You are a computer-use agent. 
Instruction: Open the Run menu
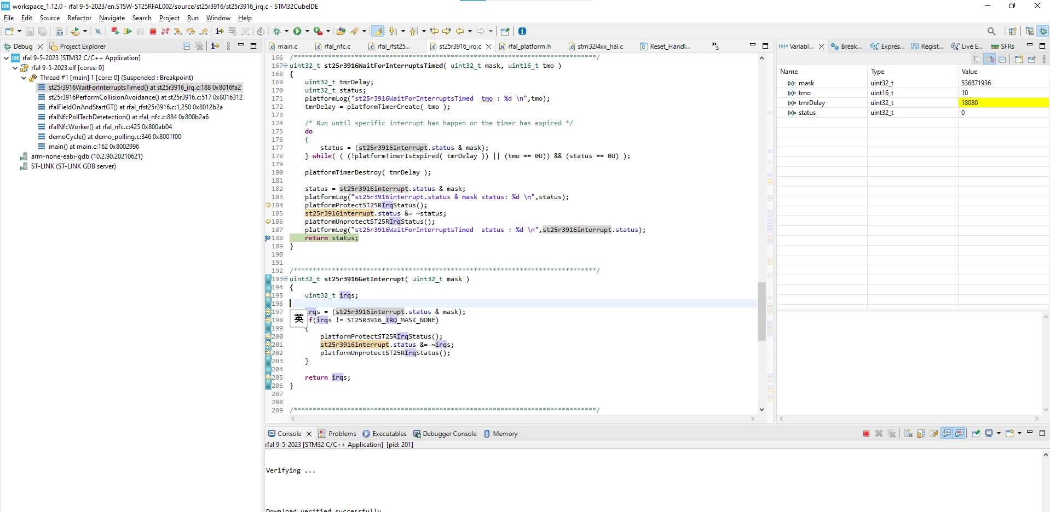coord(193,18)
